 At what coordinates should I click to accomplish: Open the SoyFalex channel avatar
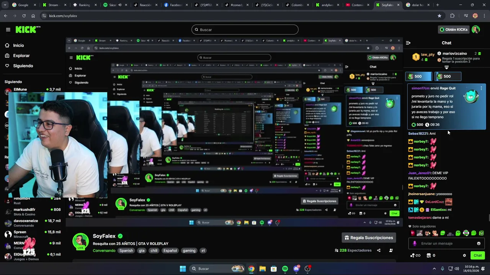(81, 241)
